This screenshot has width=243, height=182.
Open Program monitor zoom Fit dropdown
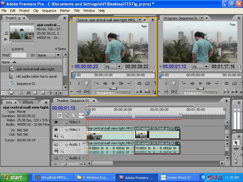click(x=206, y=66)
